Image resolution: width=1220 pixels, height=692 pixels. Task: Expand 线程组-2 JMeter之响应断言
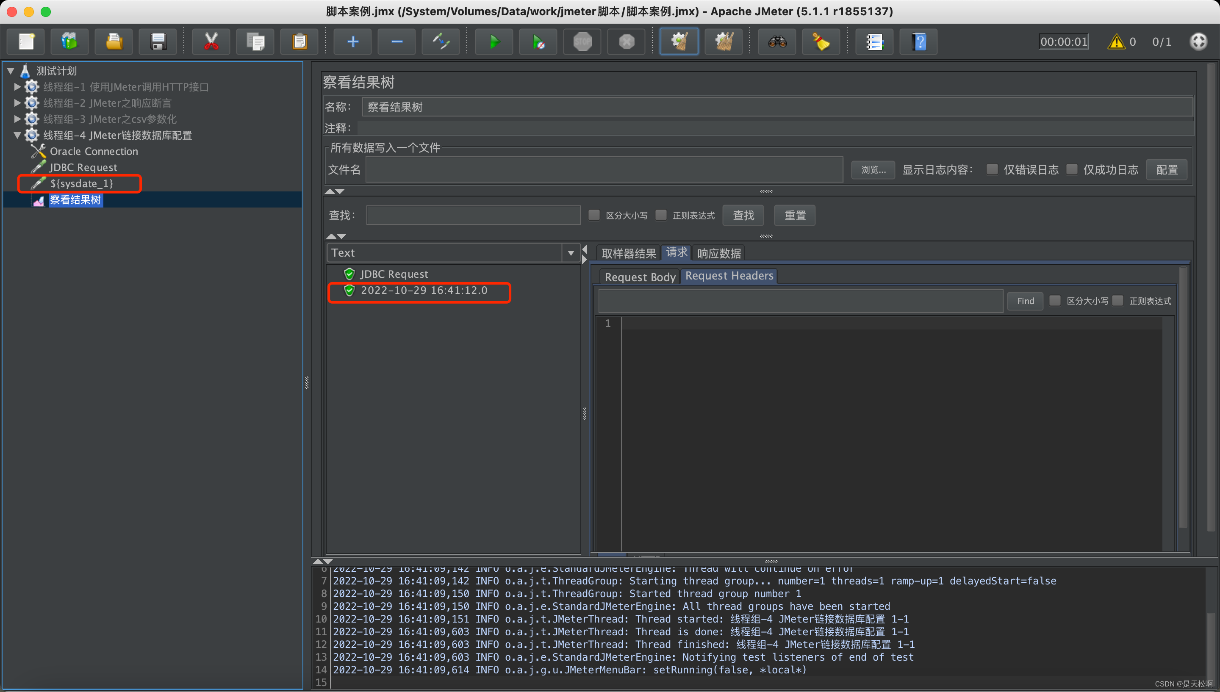click(x=18, y=102)
